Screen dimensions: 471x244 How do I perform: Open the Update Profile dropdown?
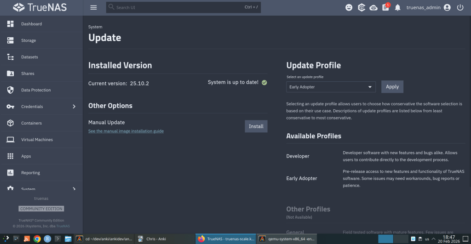point(331,87)
